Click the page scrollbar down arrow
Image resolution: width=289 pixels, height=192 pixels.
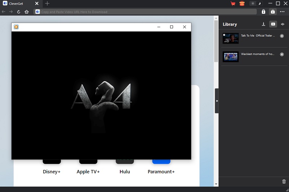[x=216, y=184]
